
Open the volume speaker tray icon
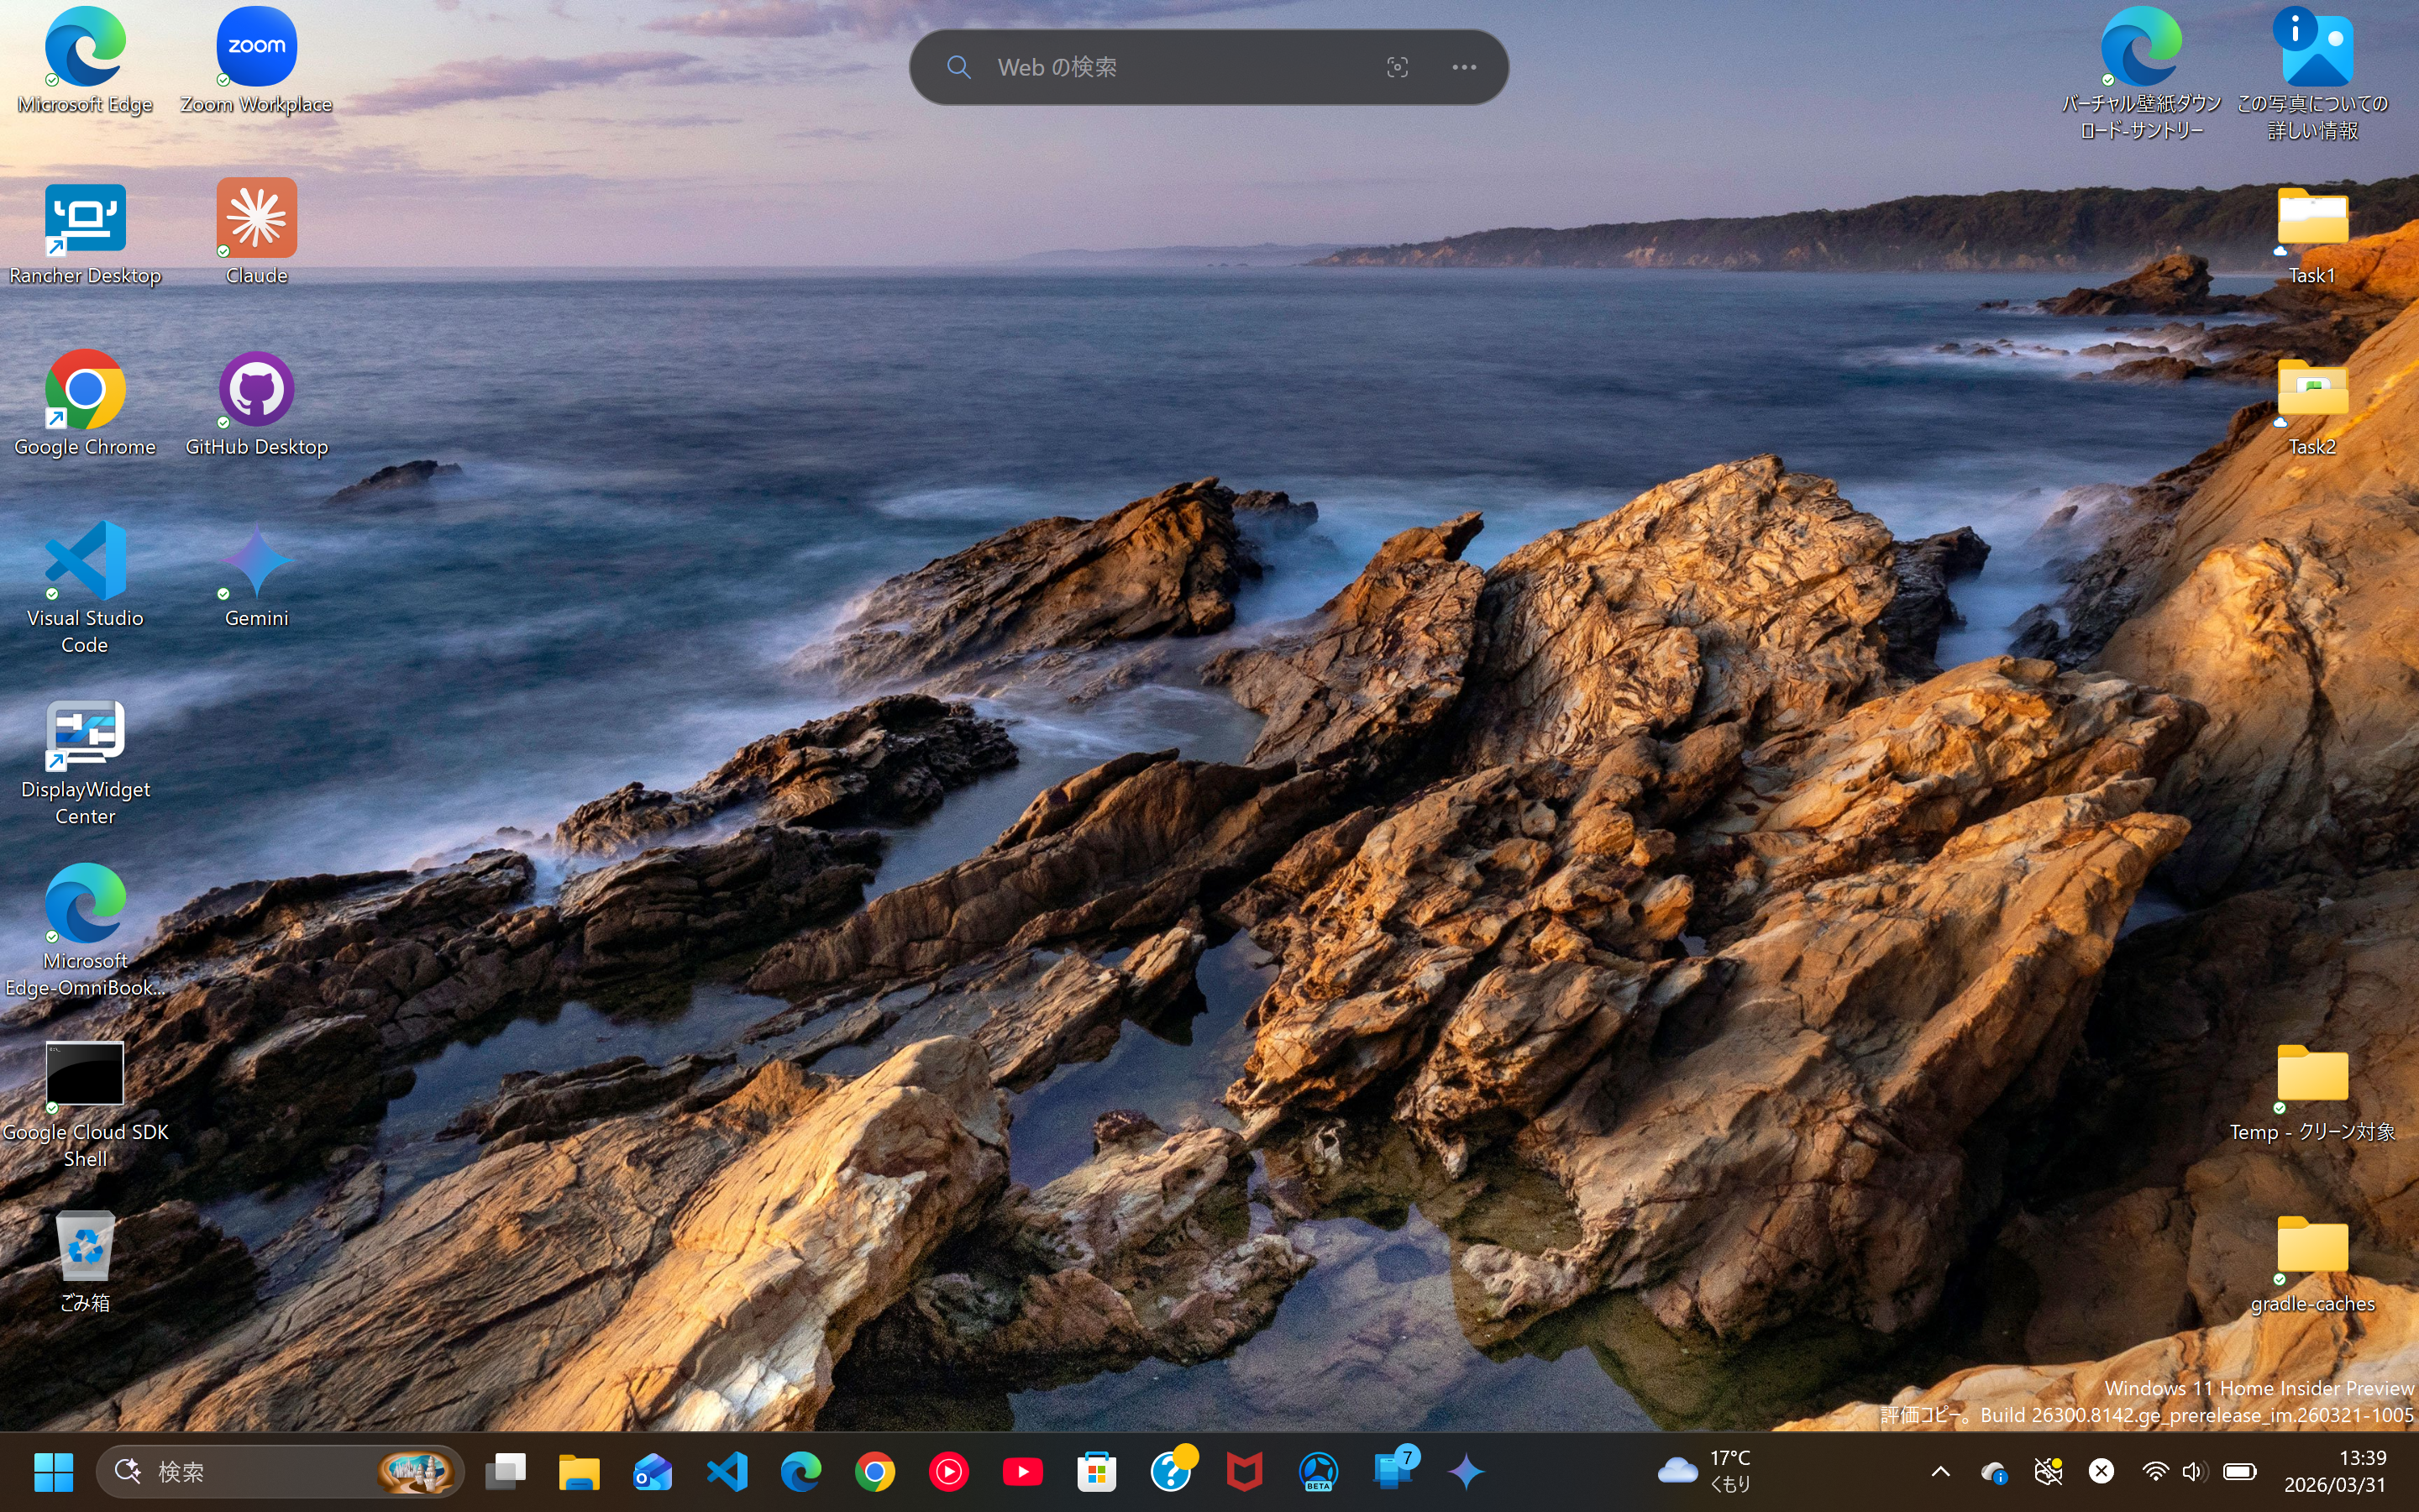pos(2194,1471)
